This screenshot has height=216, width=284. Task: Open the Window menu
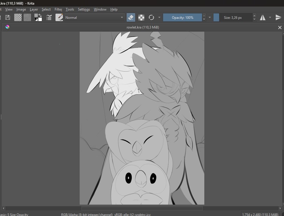(100, 9)
